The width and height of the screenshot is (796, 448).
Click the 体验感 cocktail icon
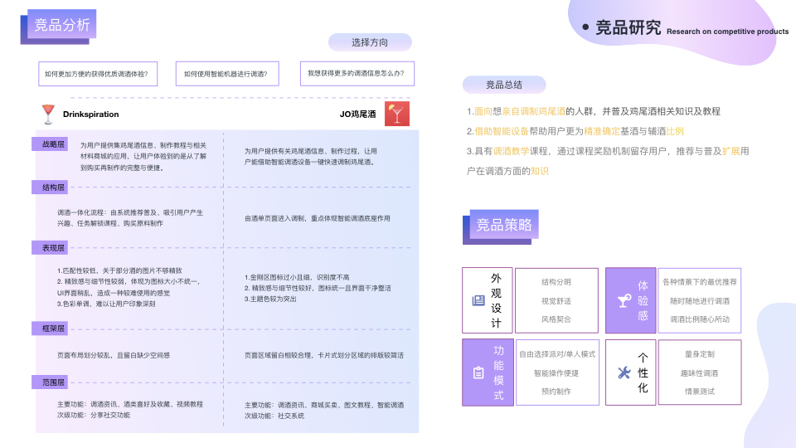click(x=624, y=300)
